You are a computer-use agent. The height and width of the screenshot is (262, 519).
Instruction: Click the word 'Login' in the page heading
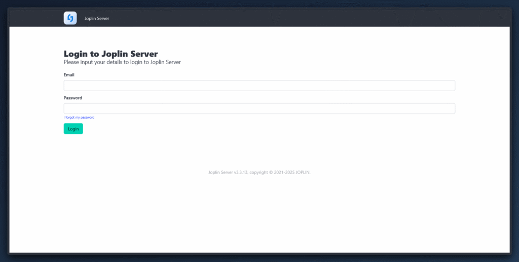coord(76,54)
